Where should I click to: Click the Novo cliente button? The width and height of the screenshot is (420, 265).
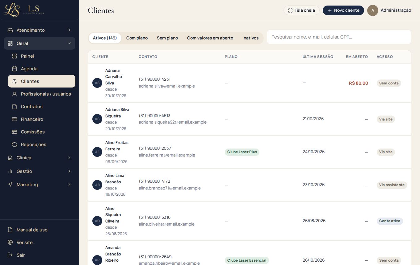[x=343, y=10]
